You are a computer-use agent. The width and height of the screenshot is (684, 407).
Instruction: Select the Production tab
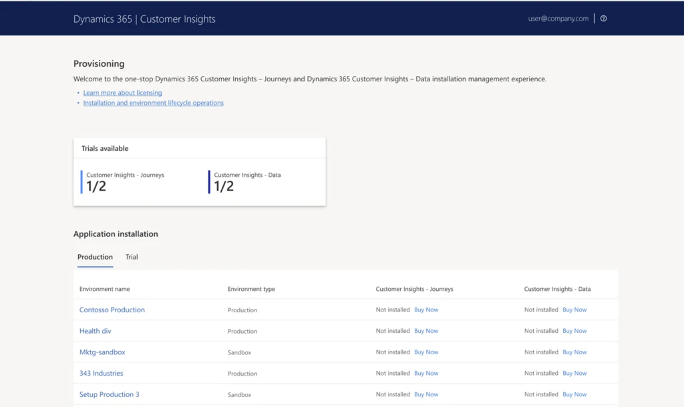(x=95, y=257)
